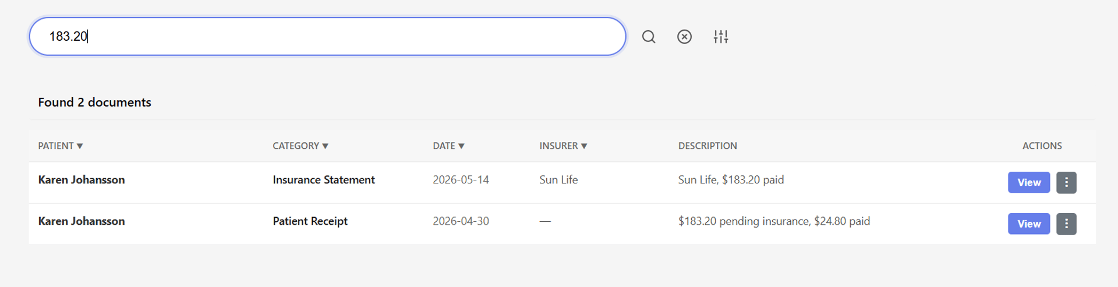Viewport: 1118px width, 287px height.
Task: Open more actions for the Patient Receipt row
Action: 1066,224
